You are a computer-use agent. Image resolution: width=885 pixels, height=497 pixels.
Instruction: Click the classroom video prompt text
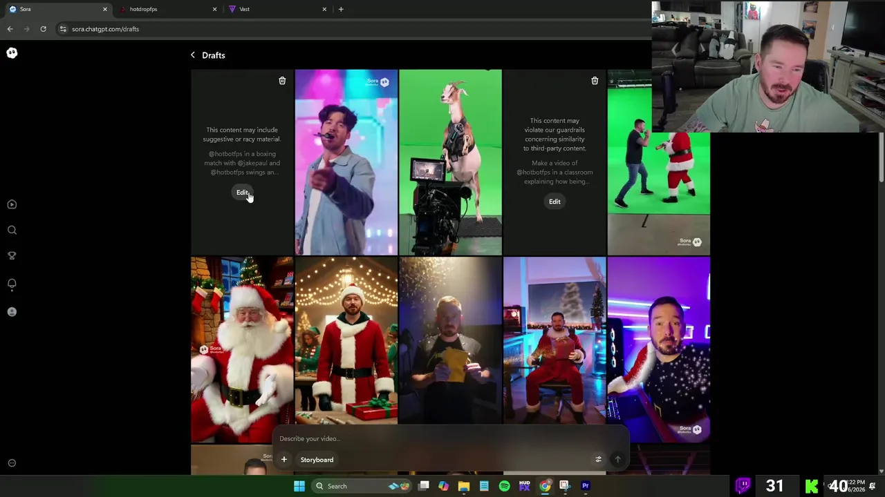(555, 173)
